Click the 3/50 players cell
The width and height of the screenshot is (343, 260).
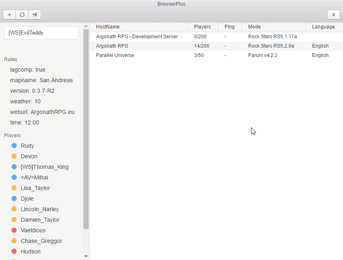click(199, 55)
